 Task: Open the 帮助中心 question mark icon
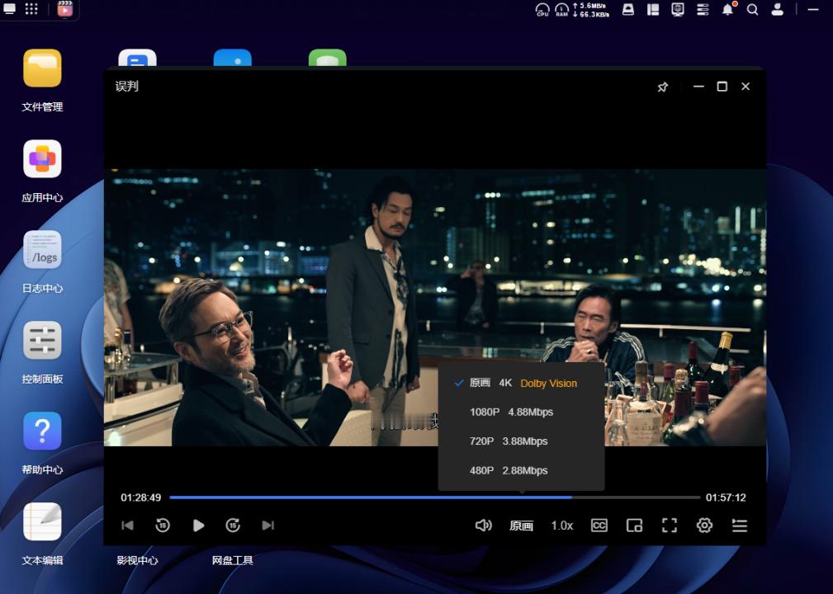pyautogui.click(x=42, y=431)
